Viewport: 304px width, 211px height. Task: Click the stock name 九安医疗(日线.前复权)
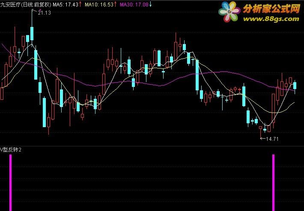(26, 4)
